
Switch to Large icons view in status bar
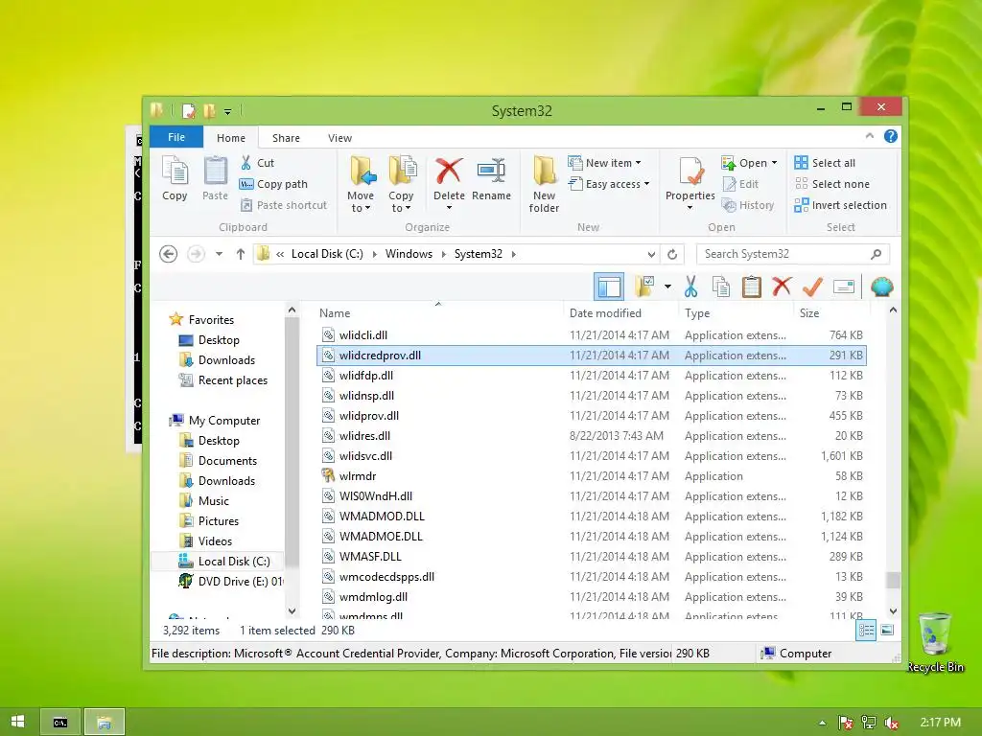pos(887,631)
